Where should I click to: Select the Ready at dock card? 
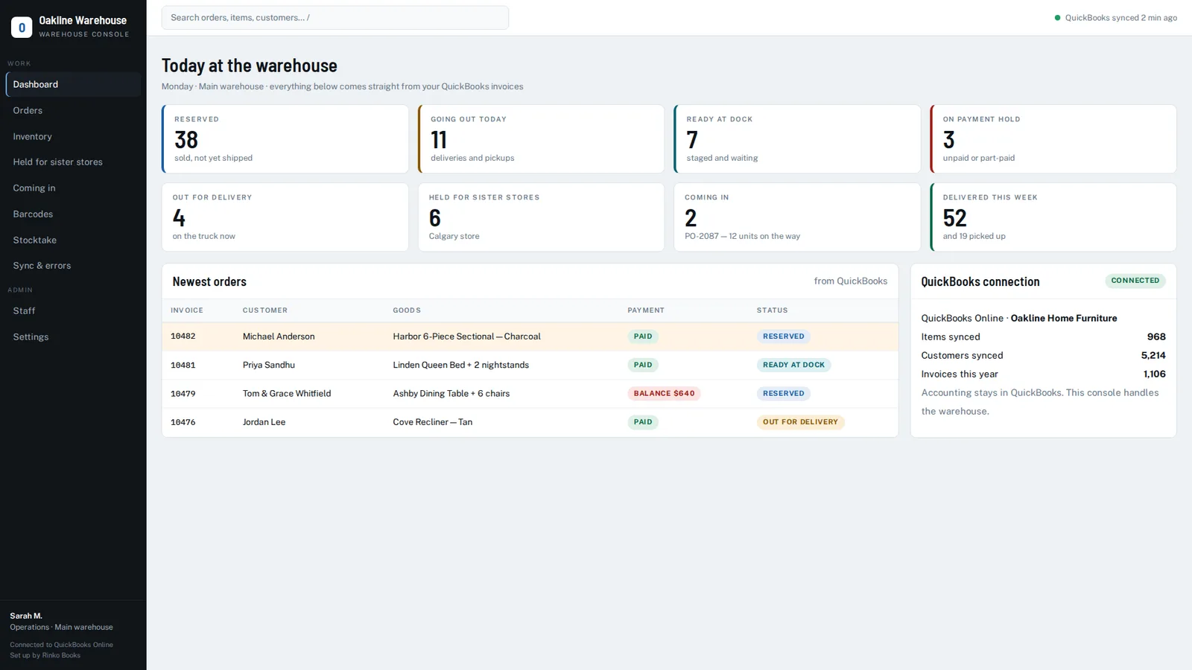tap(797, 139)
